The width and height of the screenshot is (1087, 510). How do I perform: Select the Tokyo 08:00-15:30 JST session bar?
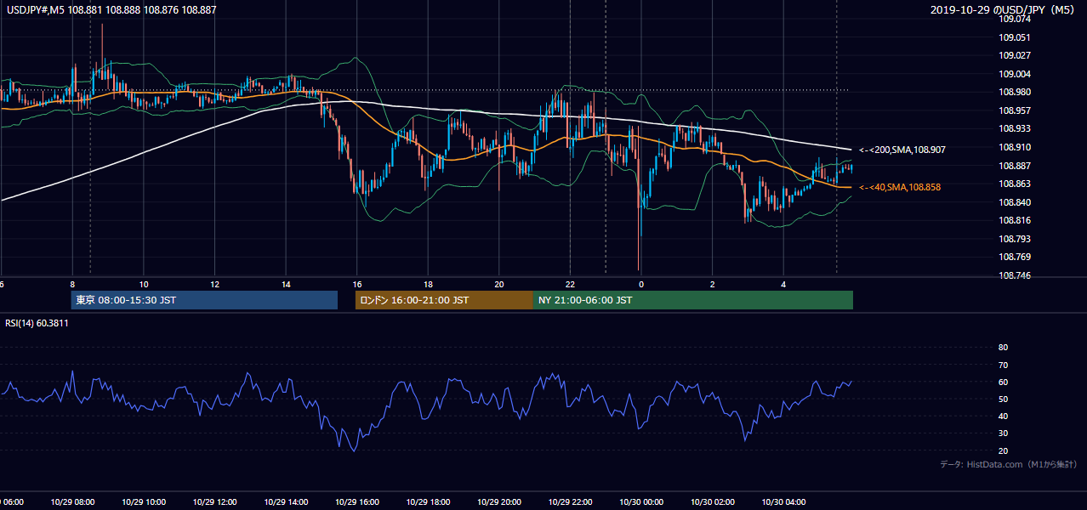click(x=204, y=300)
